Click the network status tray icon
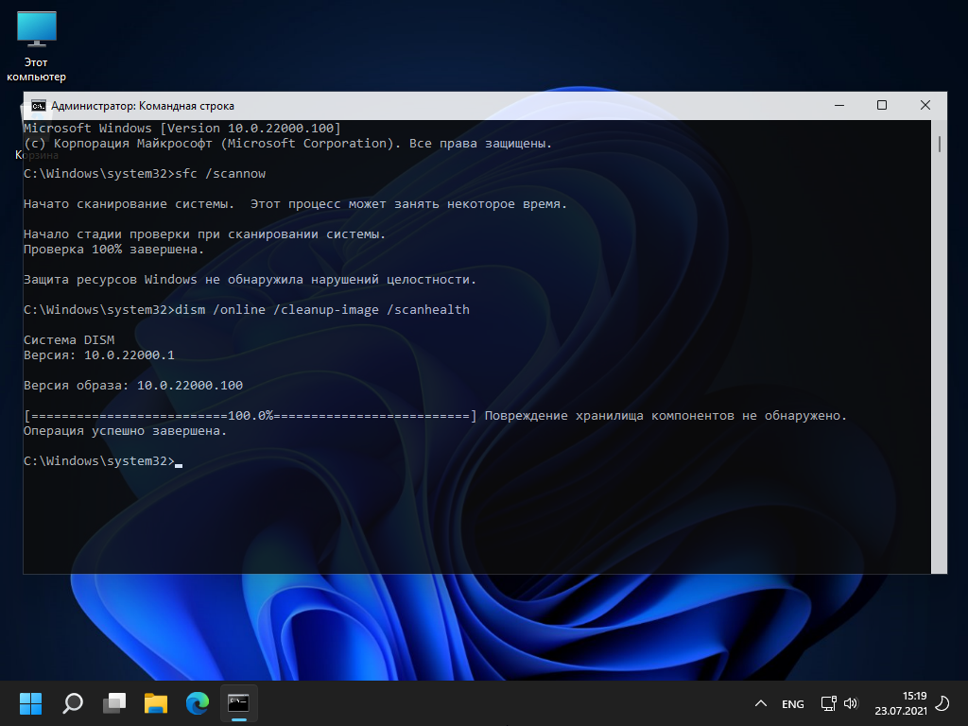This screenshot has width=968, height=726. (828, 704)
